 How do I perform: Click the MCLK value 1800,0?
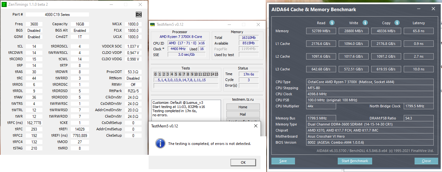click(x=133, y=24)
